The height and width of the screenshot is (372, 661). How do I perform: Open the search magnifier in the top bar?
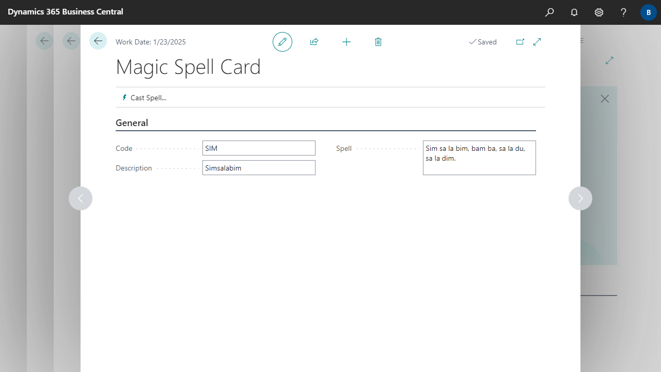click(x=549, y=12)
